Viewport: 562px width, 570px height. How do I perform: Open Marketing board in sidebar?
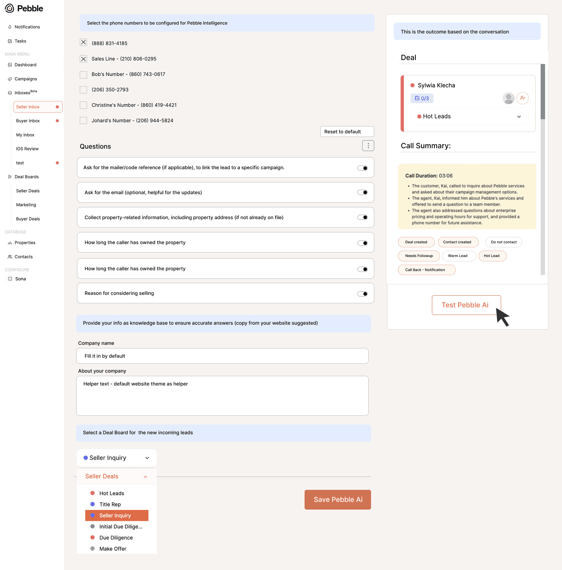(x=26, y=205)
